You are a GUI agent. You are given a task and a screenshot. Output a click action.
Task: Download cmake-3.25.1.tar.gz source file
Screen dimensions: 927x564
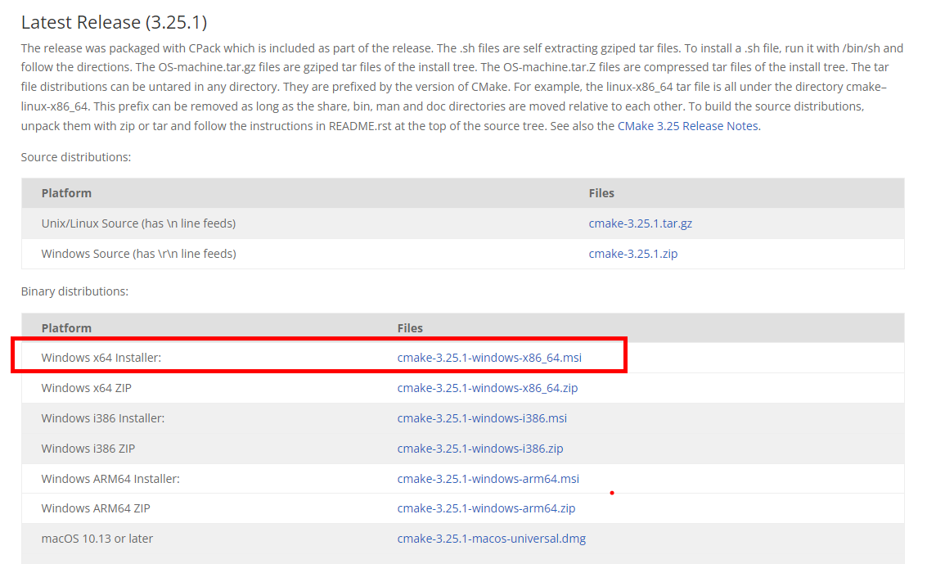tap(641, 223)
